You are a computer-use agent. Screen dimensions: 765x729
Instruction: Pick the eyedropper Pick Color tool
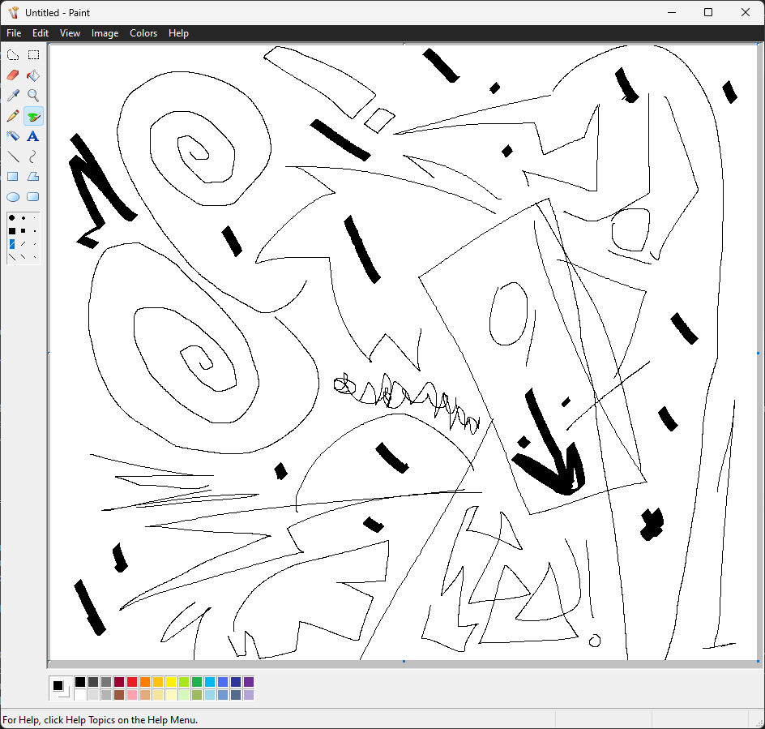(x=13, y=96)
